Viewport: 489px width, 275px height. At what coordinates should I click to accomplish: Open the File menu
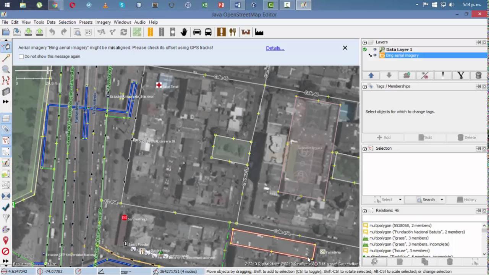pyautogui.click(x=5, y=22)
